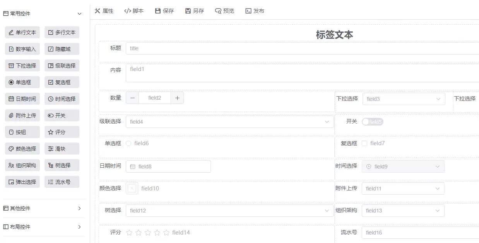Image resolution: width=479 pixels, height=243 pixels.
Task: Click 发布 to publish the form
Action: [x=255, y=11]
